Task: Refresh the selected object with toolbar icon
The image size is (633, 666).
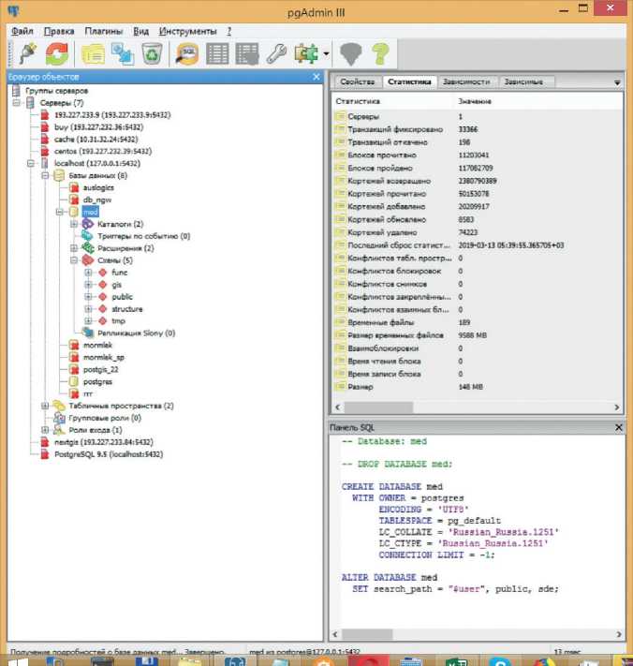Action: (x=56, y=54)
